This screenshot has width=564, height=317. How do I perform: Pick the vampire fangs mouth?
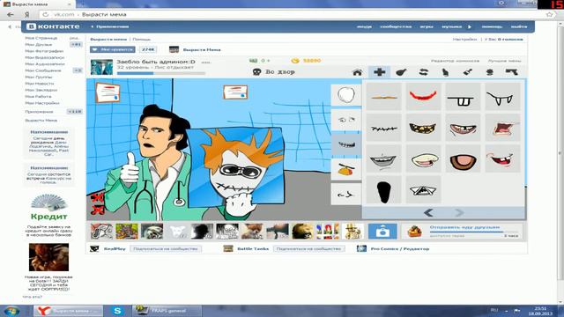502,96
